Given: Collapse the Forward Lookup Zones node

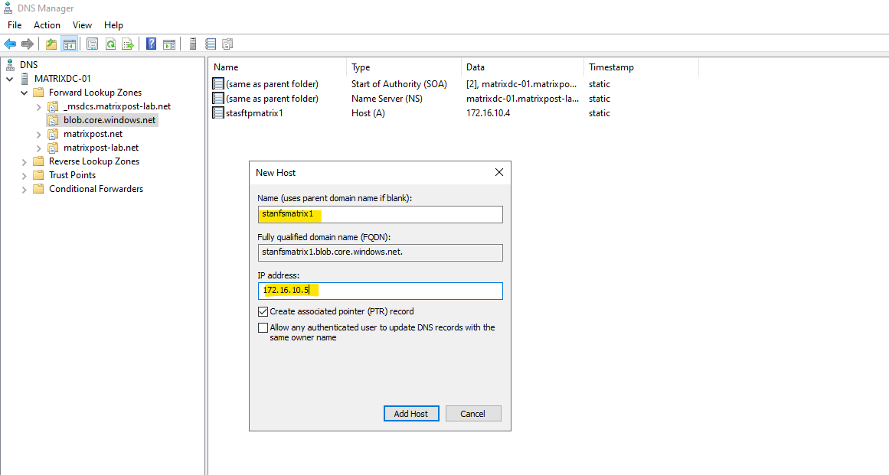Looking at the screenshot, I should click(x=24, y=93).
